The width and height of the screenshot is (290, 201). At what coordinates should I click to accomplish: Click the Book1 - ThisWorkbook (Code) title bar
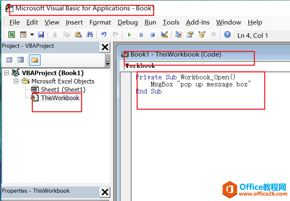point(203,54)
